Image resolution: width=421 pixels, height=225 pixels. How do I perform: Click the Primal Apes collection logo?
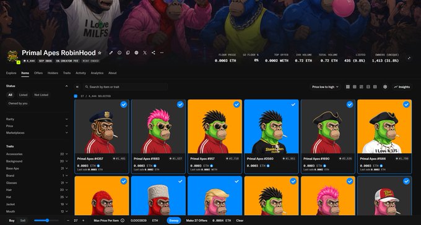click(x=12, y=56)
